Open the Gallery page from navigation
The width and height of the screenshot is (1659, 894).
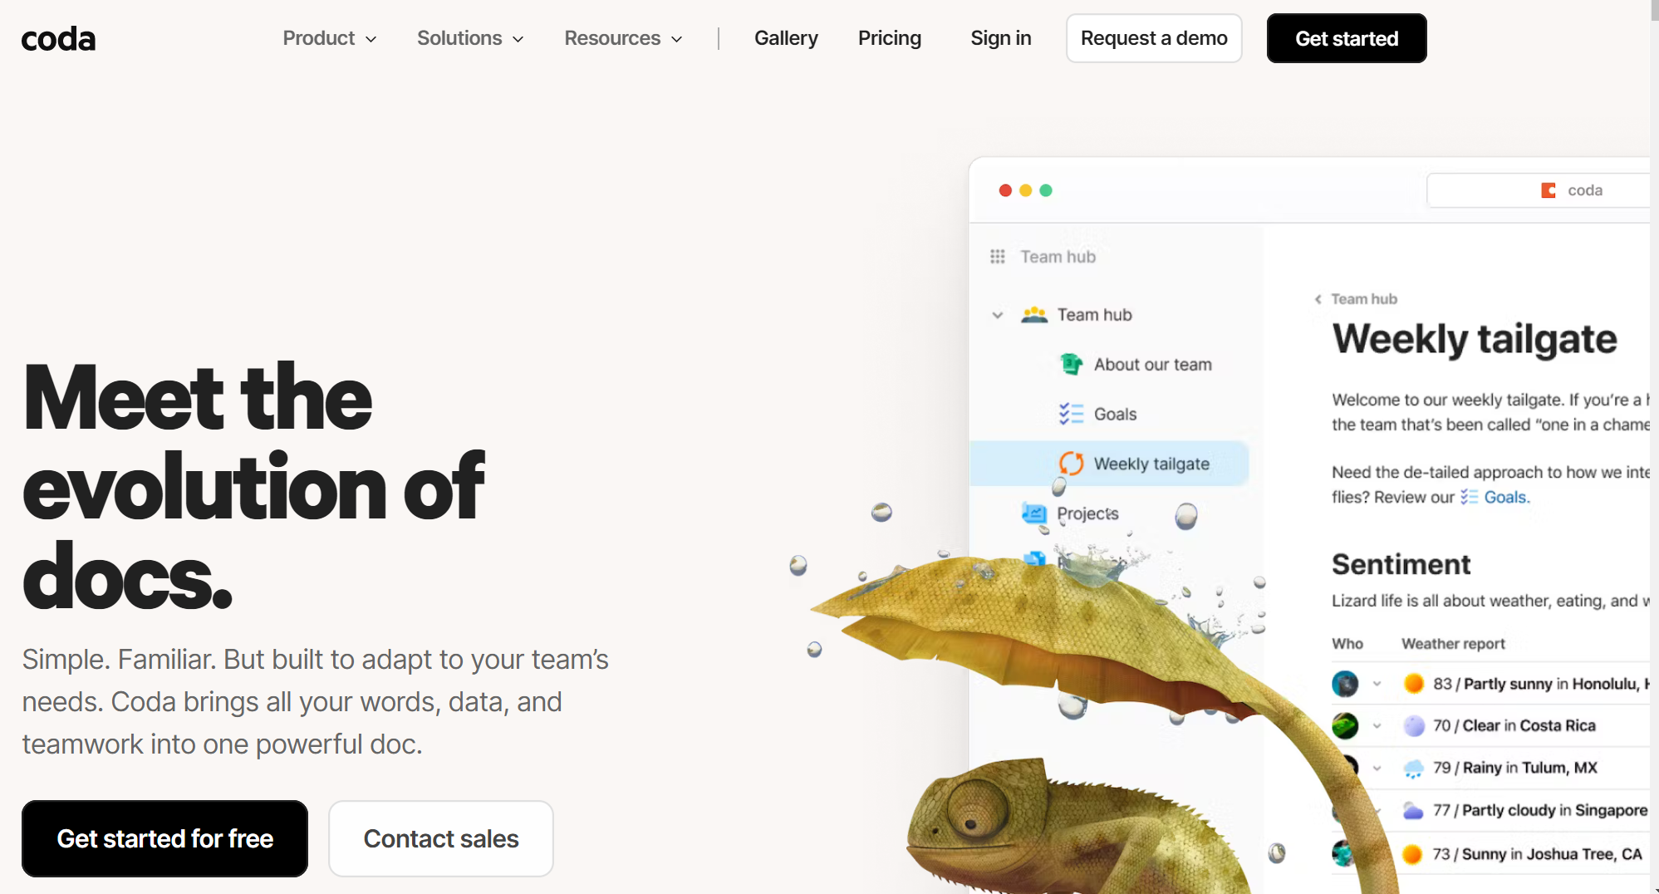click(x=786, y=38)
